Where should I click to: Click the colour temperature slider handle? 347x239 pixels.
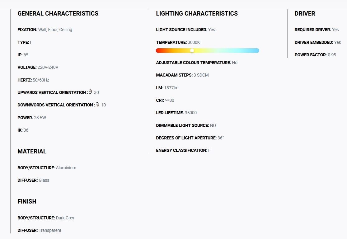tap(192, 50)
